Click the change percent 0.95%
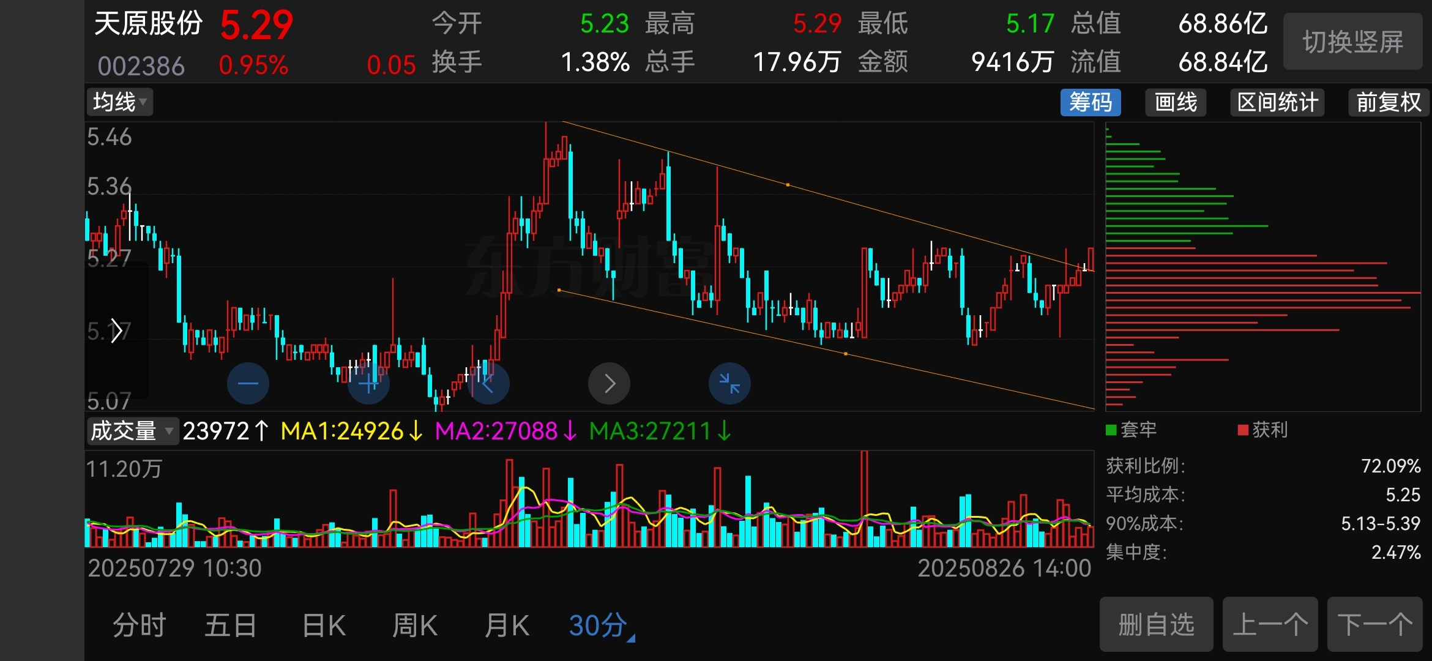 click(x=253, y=65)
